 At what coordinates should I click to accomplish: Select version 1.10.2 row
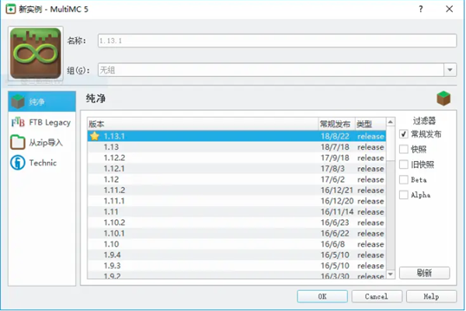pos(237,222)
